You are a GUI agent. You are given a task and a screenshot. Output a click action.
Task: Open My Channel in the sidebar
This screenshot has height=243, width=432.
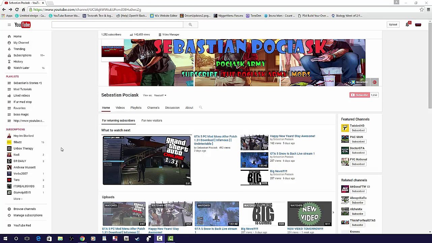click(x=21, y=43)
